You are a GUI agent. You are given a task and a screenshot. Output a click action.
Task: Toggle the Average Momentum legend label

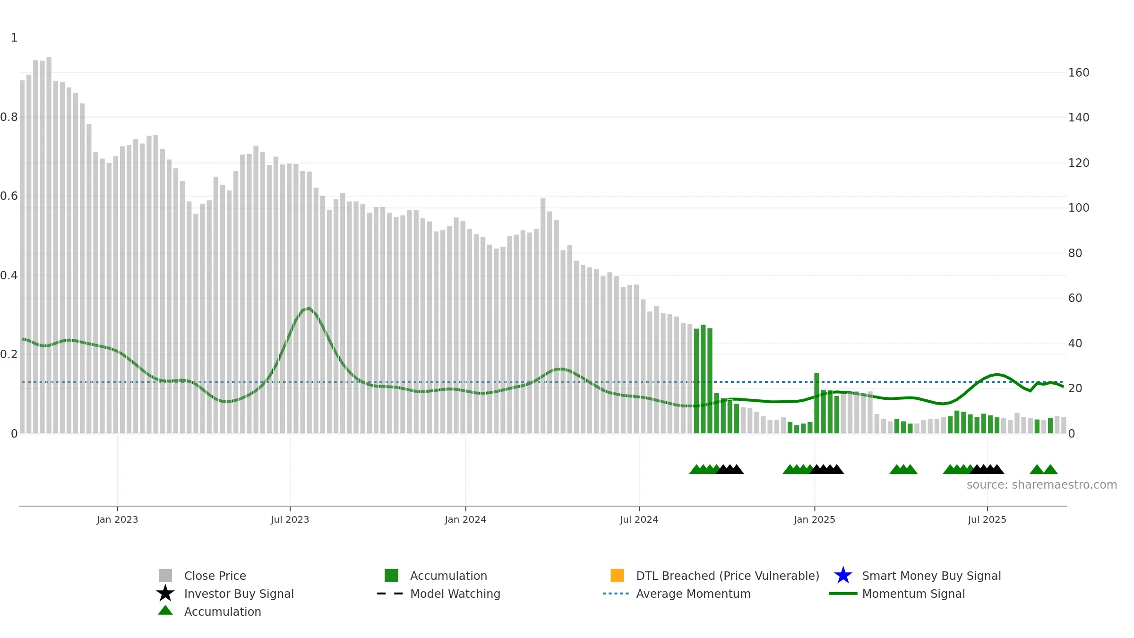(693, 594)
